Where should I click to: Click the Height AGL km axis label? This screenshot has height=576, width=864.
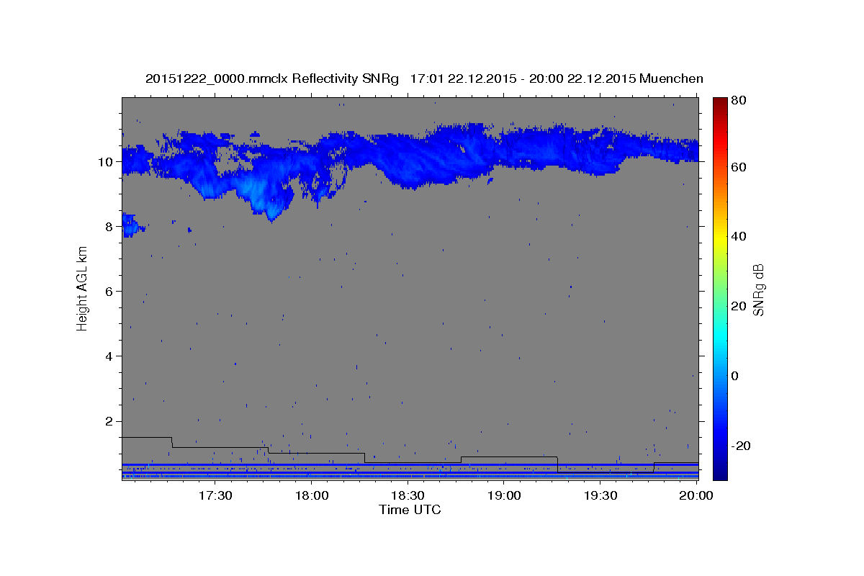pos(82,288)
